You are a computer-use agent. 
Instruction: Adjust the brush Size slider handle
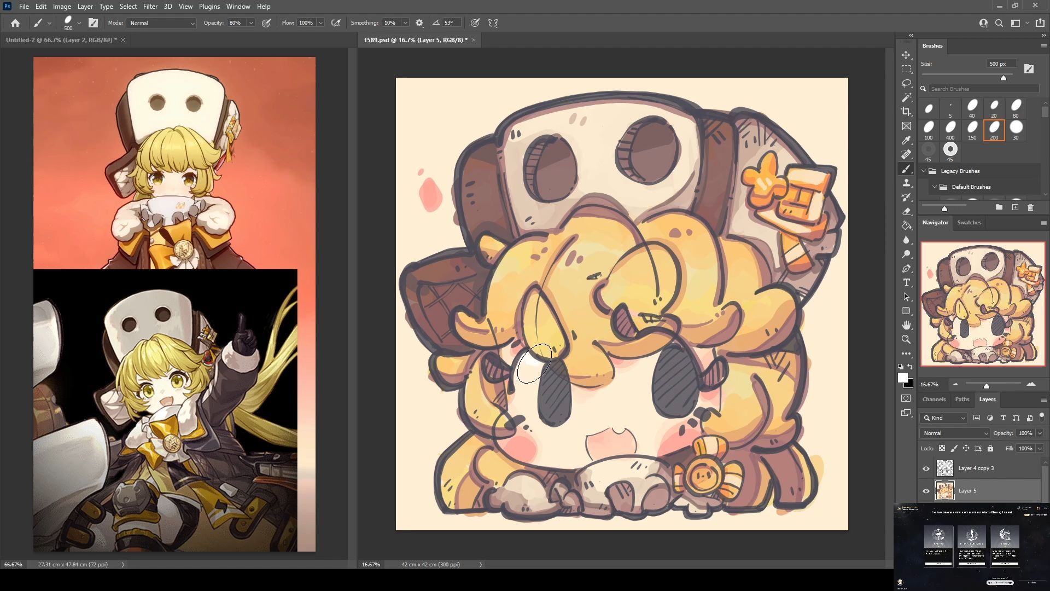[1004, 78]
